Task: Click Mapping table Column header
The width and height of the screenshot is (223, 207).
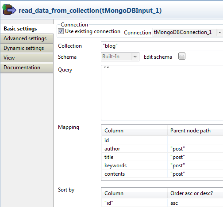Action: pyautogui.click(x=135, y=131)
